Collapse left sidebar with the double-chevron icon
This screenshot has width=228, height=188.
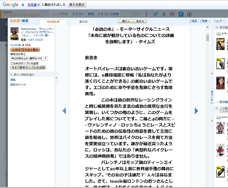57,77
